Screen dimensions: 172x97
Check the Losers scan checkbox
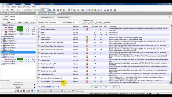pyautogui.click(x=39, y=35)
